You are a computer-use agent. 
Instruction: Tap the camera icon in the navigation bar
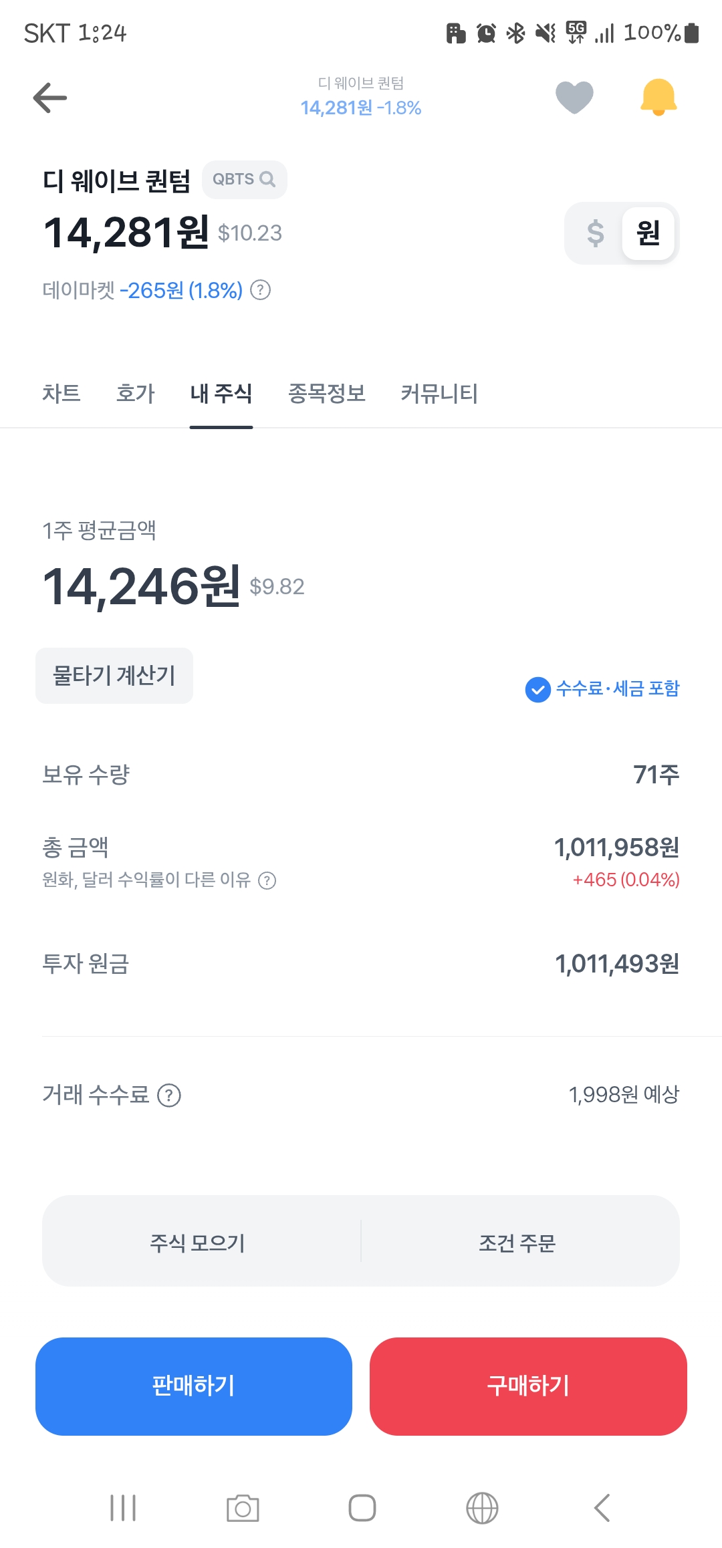pyautogui.click(x=243, y=1508)
